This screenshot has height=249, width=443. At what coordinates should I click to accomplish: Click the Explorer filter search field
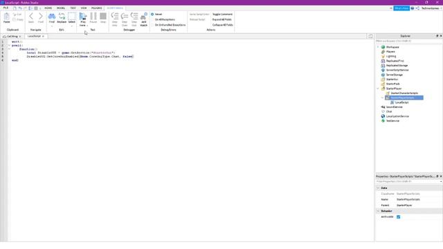[x=408, y=41]
